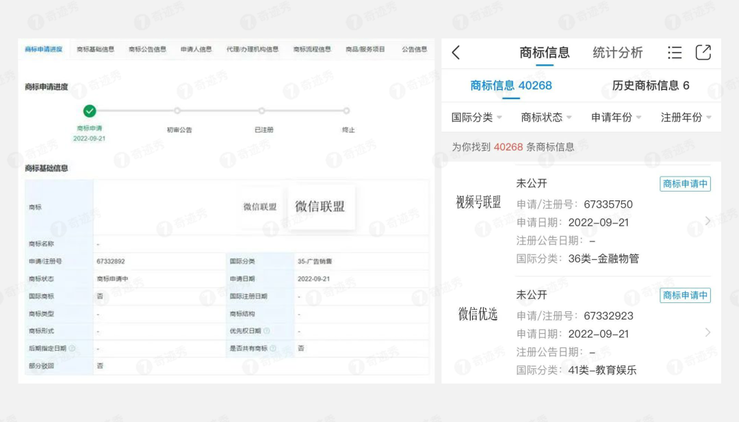Click the 36类-金融物管 classification text

point(604,259)
